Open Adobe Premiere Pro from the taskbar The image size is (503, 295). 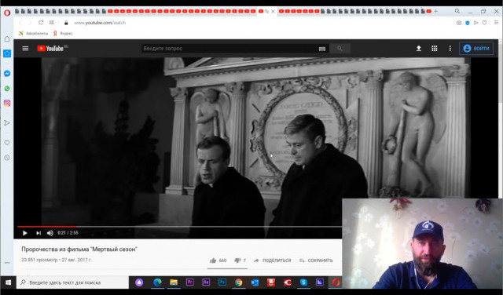click(x=190, y=282)
